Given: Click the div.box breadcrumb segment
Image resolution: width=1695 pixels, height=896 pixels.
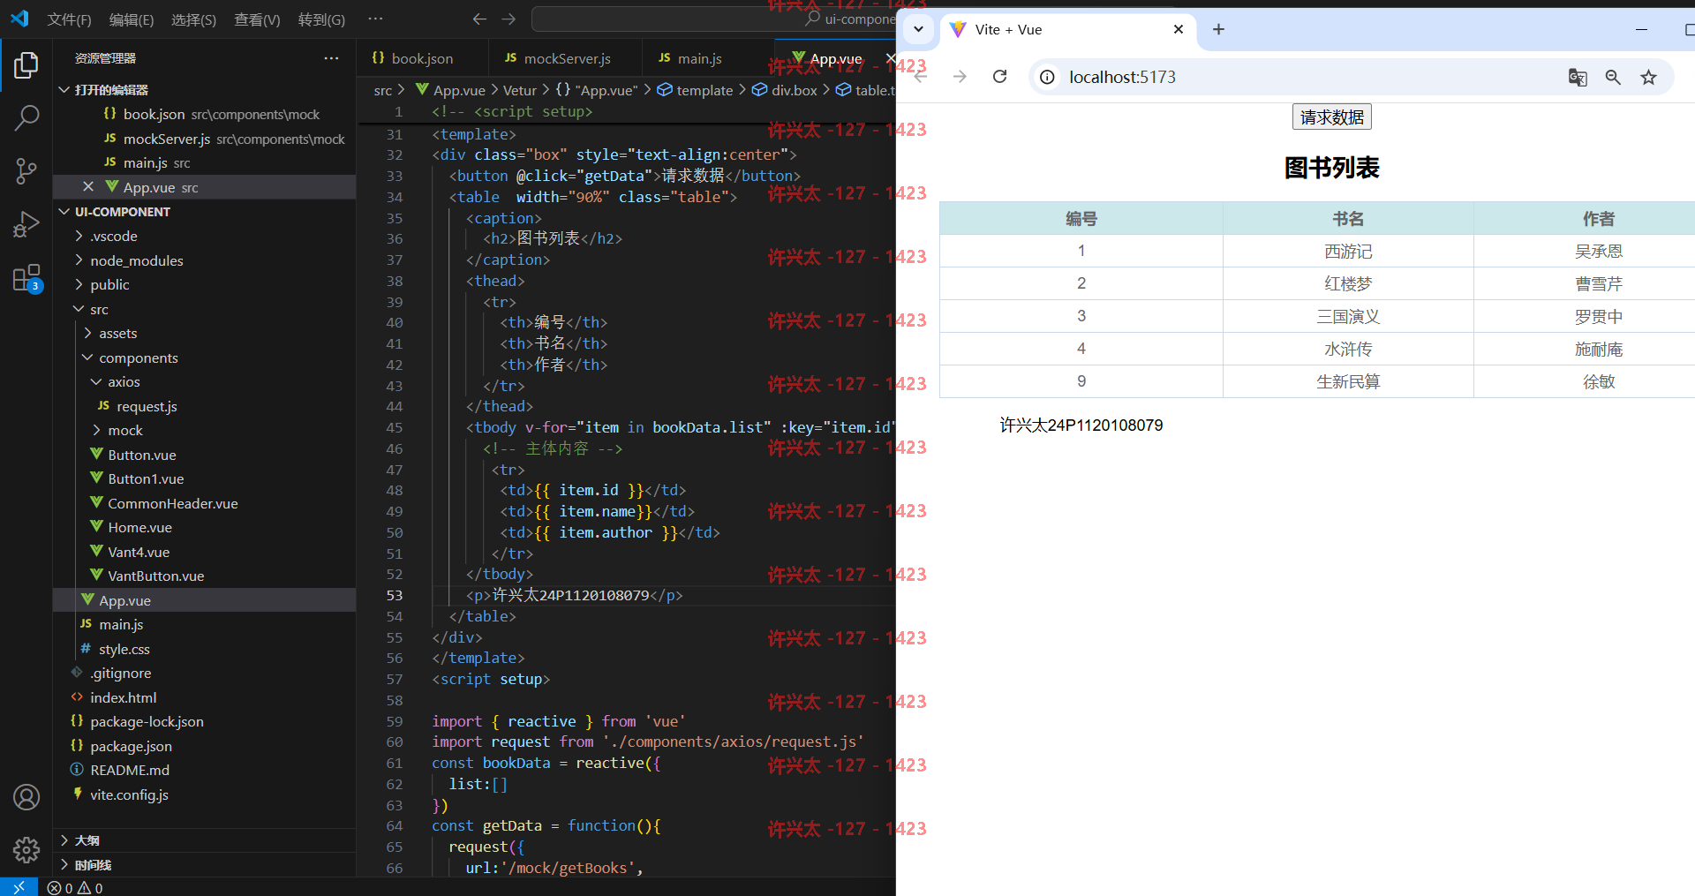Looking at the screenshot, I should point(784,90).
